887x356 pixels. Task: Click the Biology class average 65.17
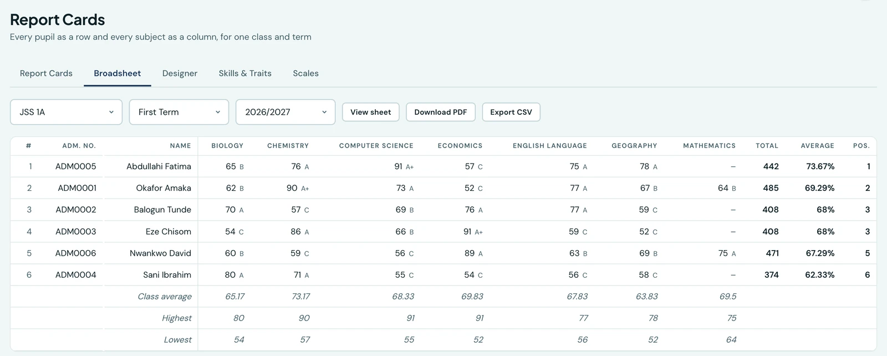235,296
